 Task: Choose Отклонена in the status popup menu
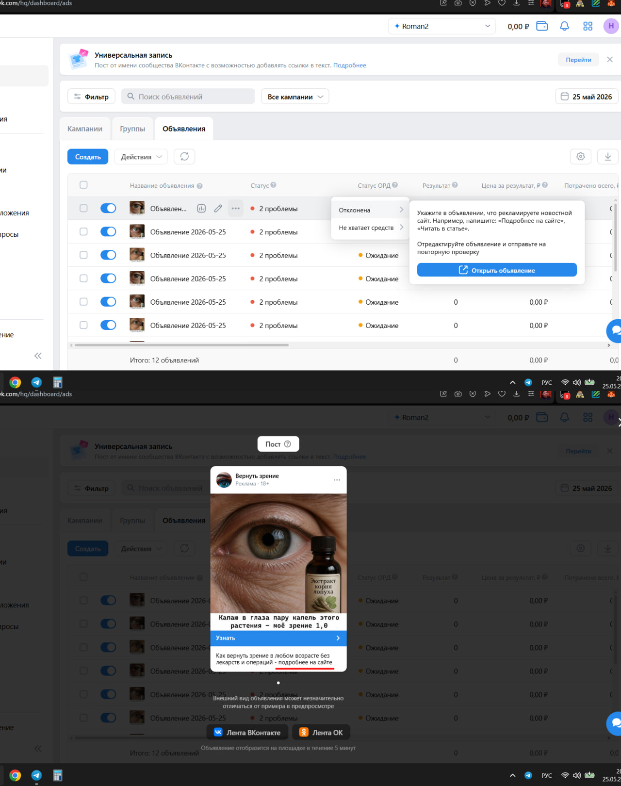(x=370, y=210)
